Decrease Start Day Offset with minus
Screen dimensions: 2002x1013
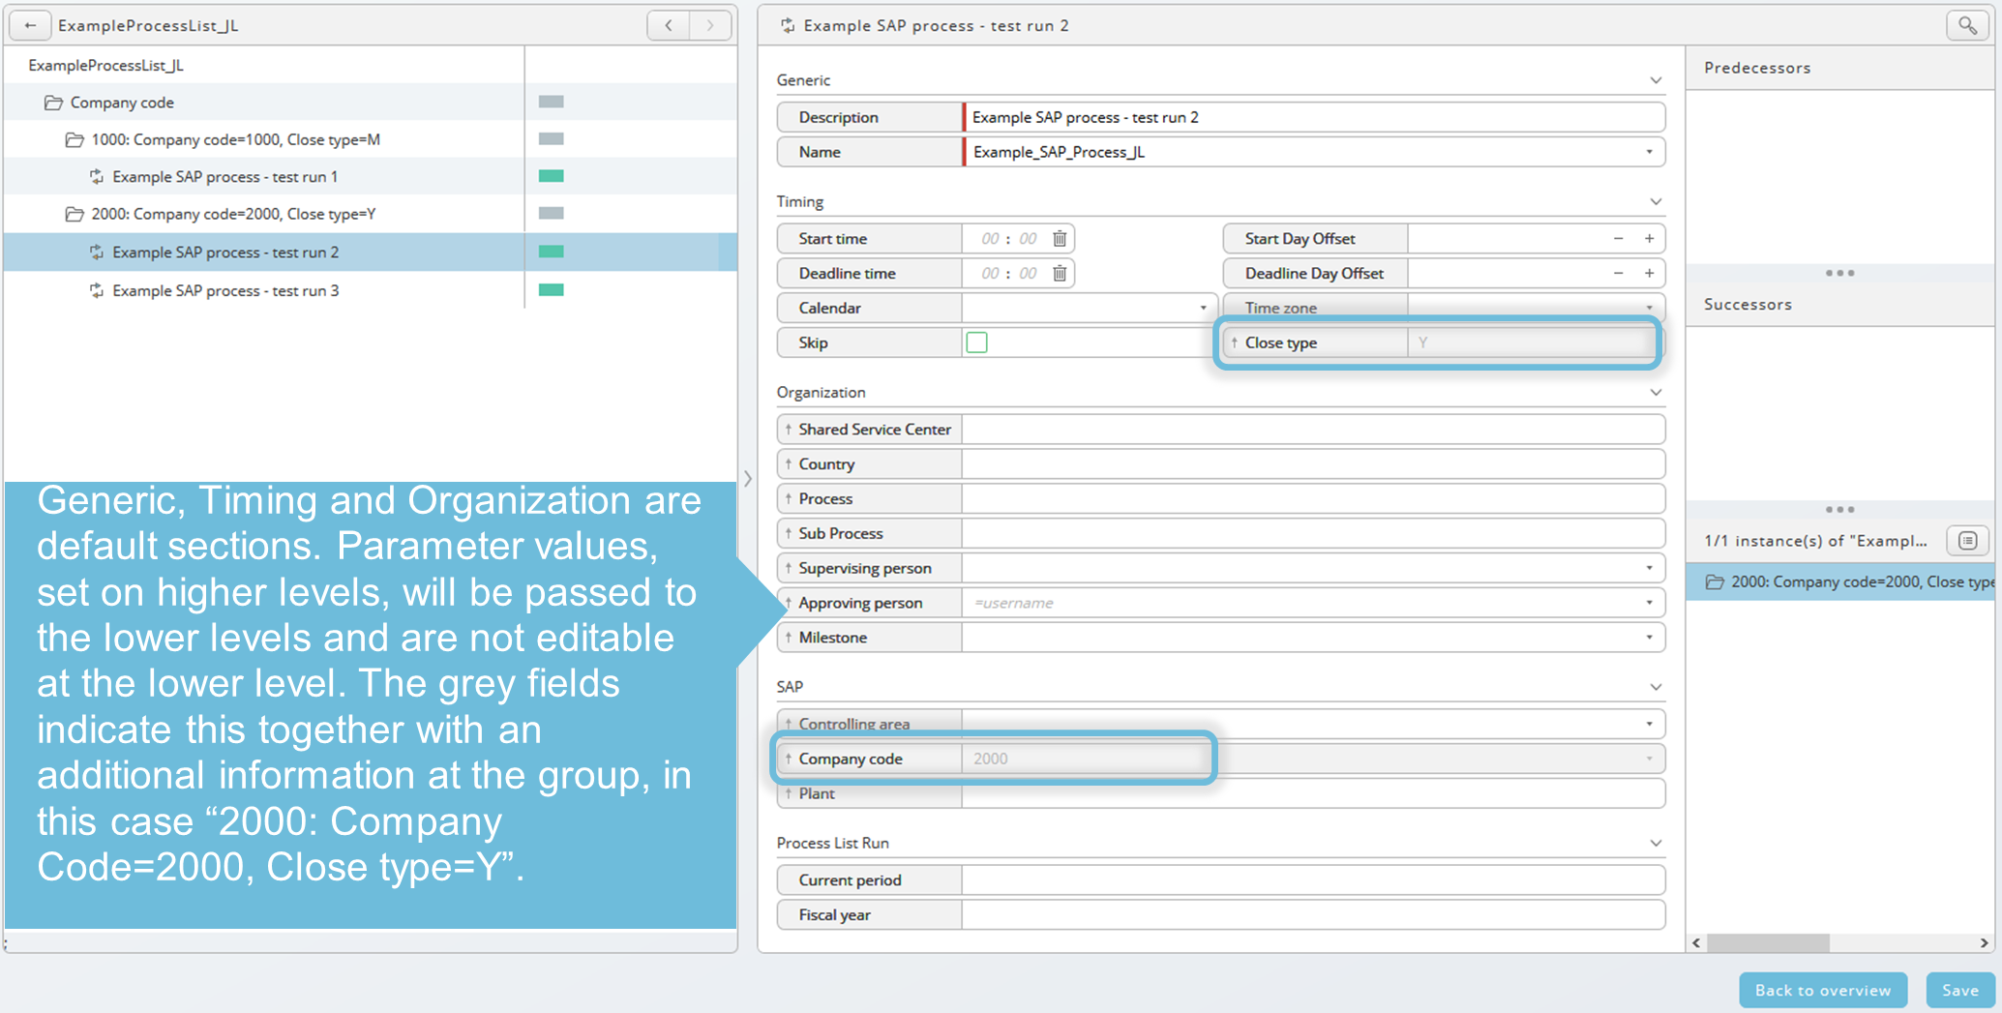[x=1618, y=238]
